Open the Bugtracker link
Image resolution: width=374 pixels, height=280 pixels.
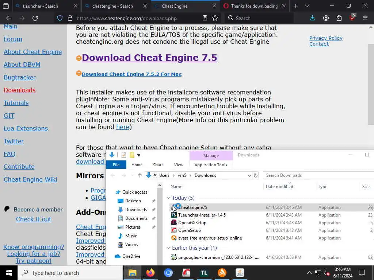tap(20, 77)
